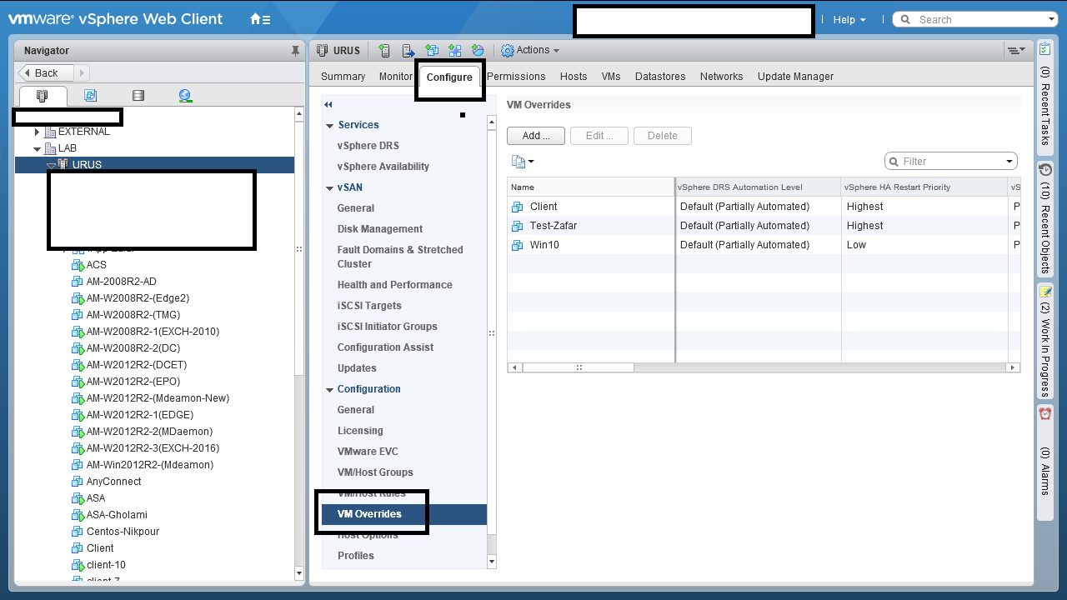Switch Navigator to Networking view

click(x=186, y=96)
